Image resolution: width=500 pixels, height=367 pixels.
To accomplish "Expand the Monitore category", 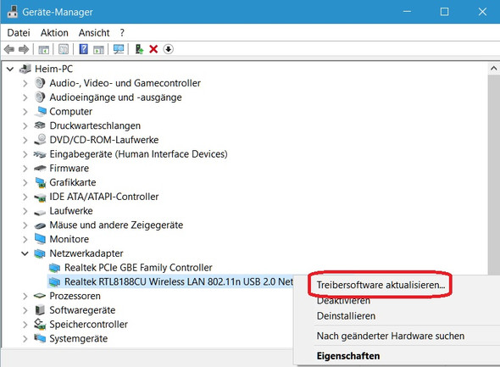I will coord(25,239).
